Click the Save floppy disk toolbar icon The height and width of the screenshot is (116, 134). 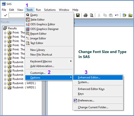pyautogui.click(x=78, y=15)
